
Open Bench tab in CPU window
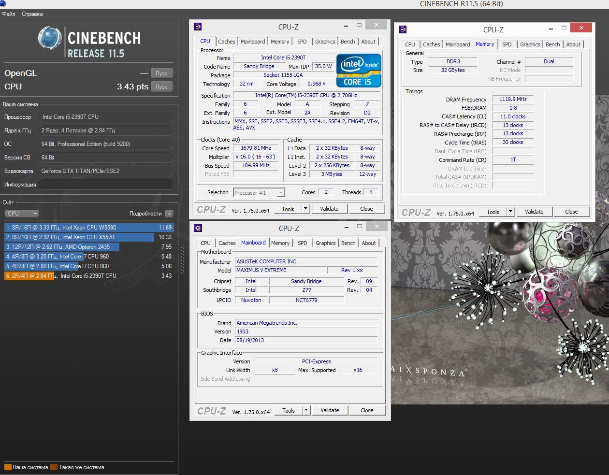click(x=348, y=42)
